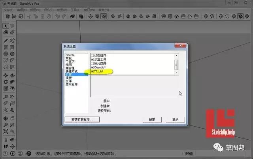Click the Open file toolbar icon
The height and width of the screenshot is (159, 253).
pos(14,16)
